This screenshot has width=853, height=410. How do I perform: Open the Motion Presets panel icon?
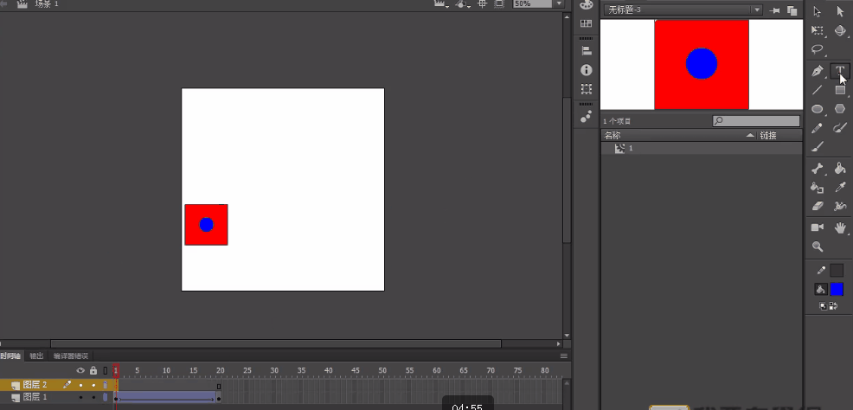tap(586, 116)
